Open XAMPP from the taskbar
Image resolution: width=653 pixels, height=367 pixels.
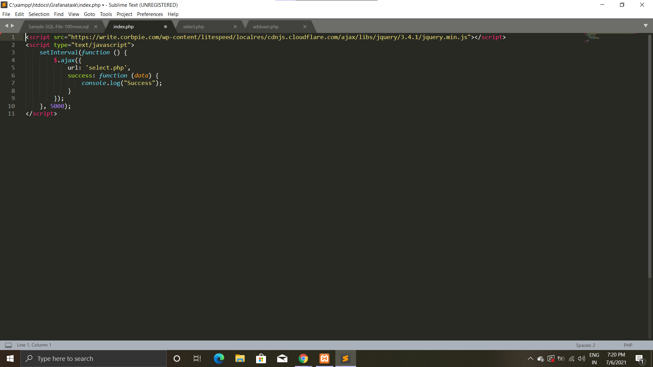tap(324, 359)
